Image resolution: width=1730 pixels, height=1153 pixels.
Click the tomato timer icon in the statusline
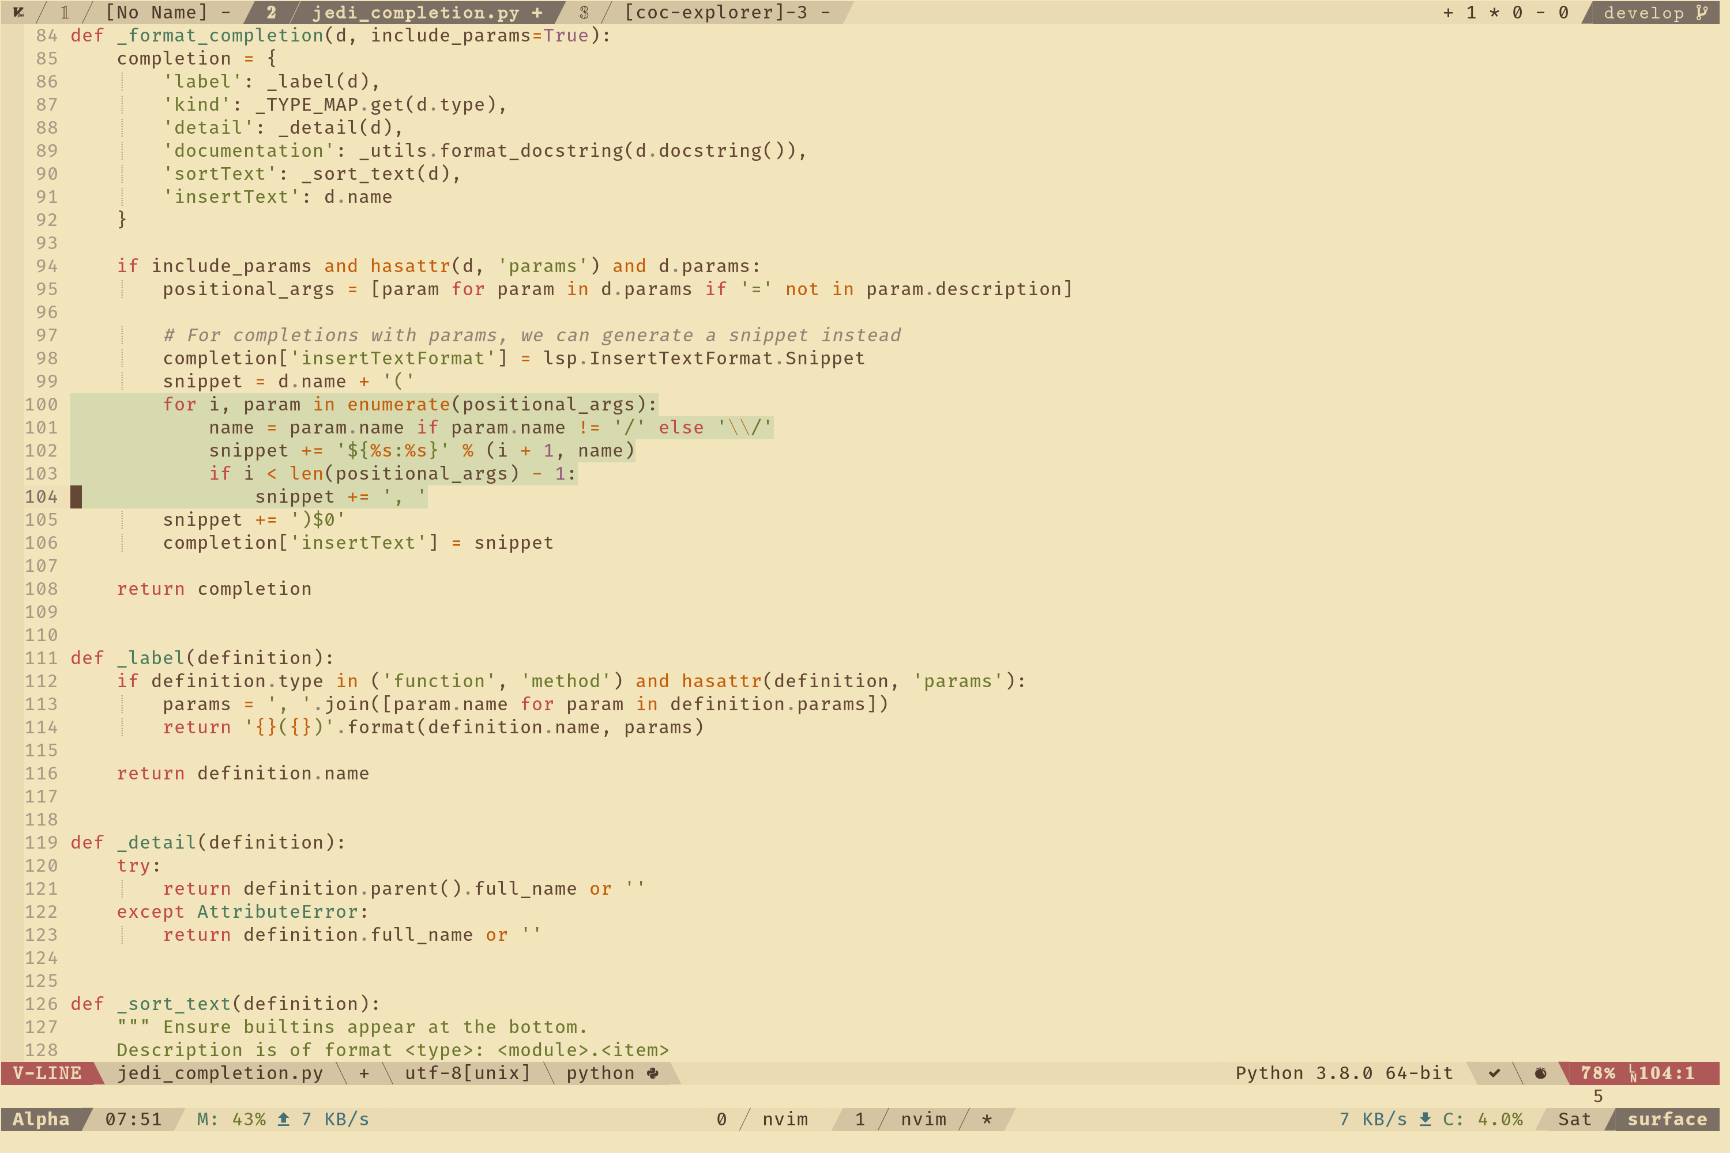pos(1541,1073)
